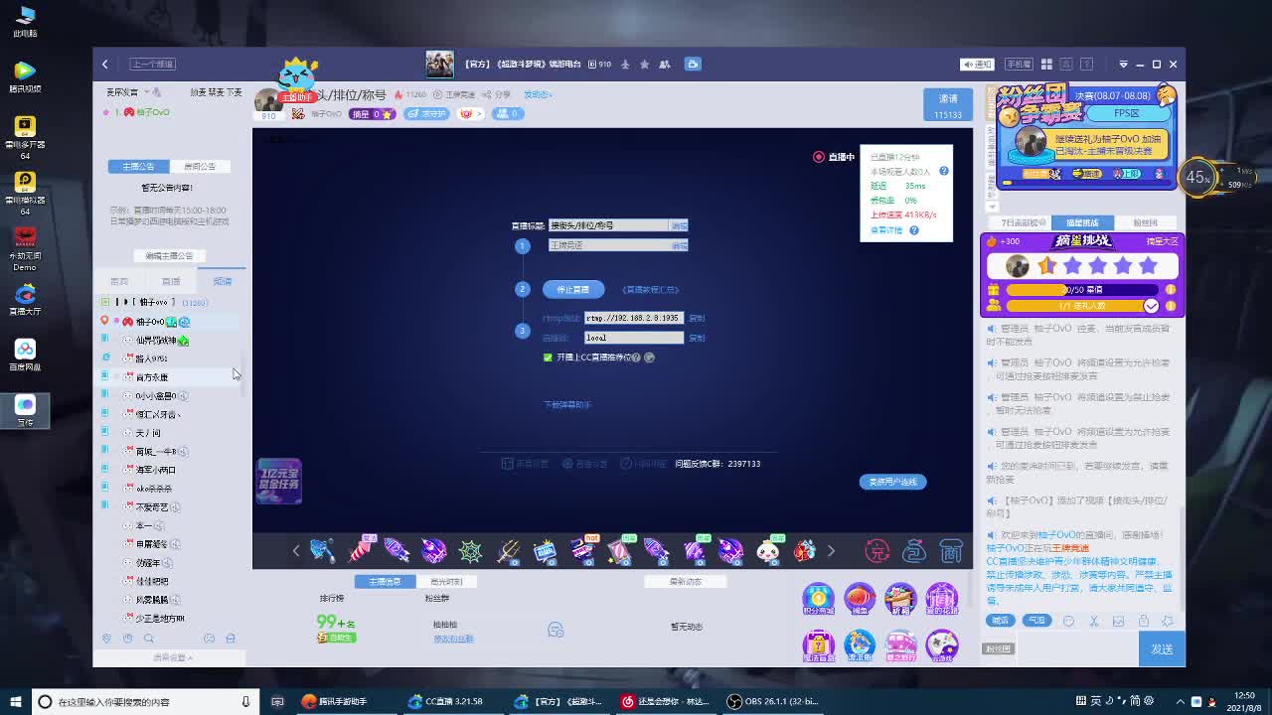
Task: Click the help icon next to 查看详情
Action: coord(914,230)
